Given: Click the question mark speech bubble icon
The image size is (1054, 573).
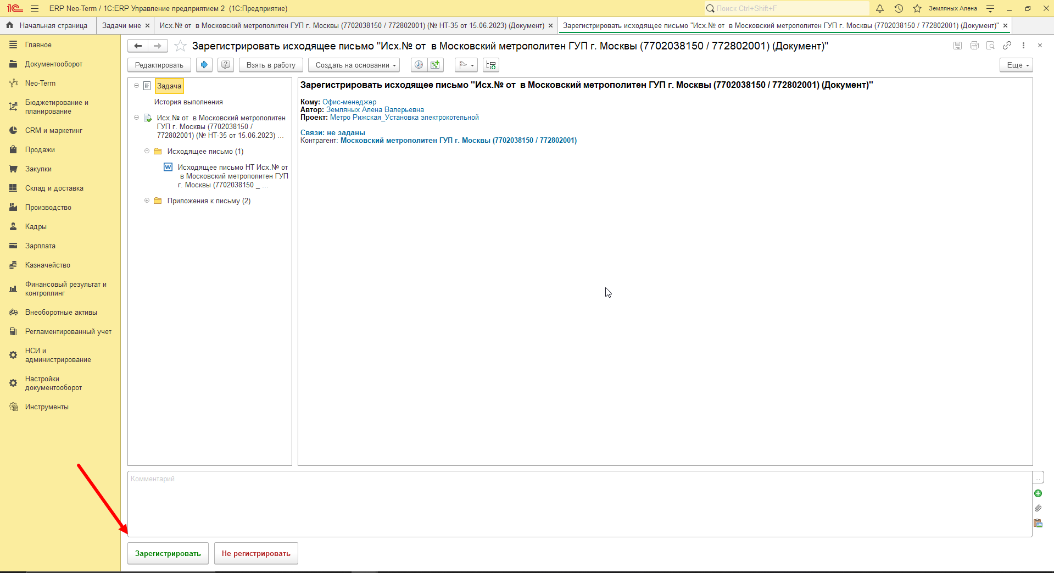Looking at the screenshot, I should pos(226,65).
